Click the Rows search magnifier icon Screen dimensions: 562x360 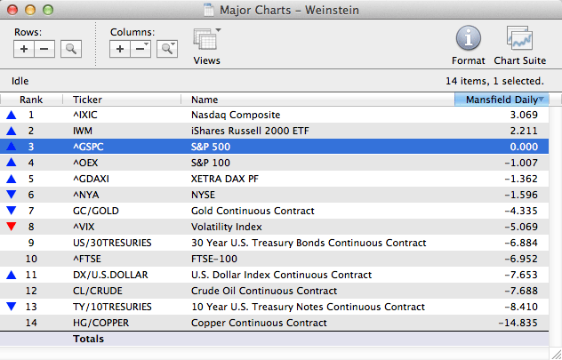pyautogui.click(x=70, y=48)
